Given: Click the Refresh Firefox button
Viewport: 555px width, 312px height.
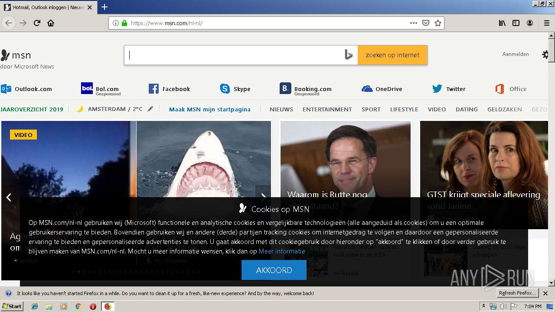Looking at the screenshot, I should pos(518,293).
